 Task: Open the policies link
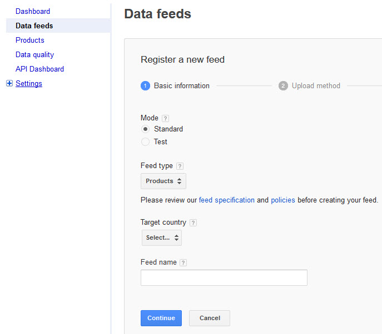[x=283, y=200]
